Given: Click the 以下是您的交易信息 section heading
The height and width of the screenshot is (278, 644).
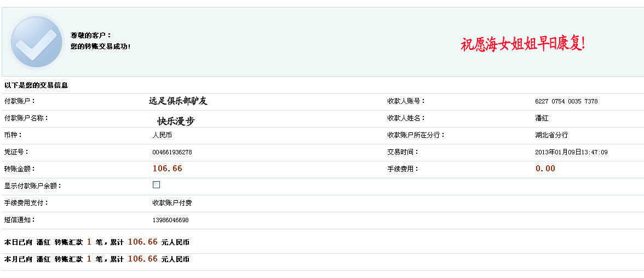Looking at the screenshot, I should 36,85.
